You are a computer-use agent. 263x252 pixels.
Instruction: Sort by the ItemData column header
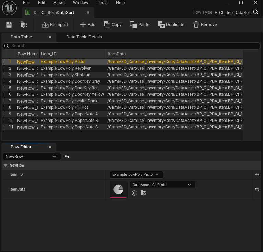coord(175,54)
